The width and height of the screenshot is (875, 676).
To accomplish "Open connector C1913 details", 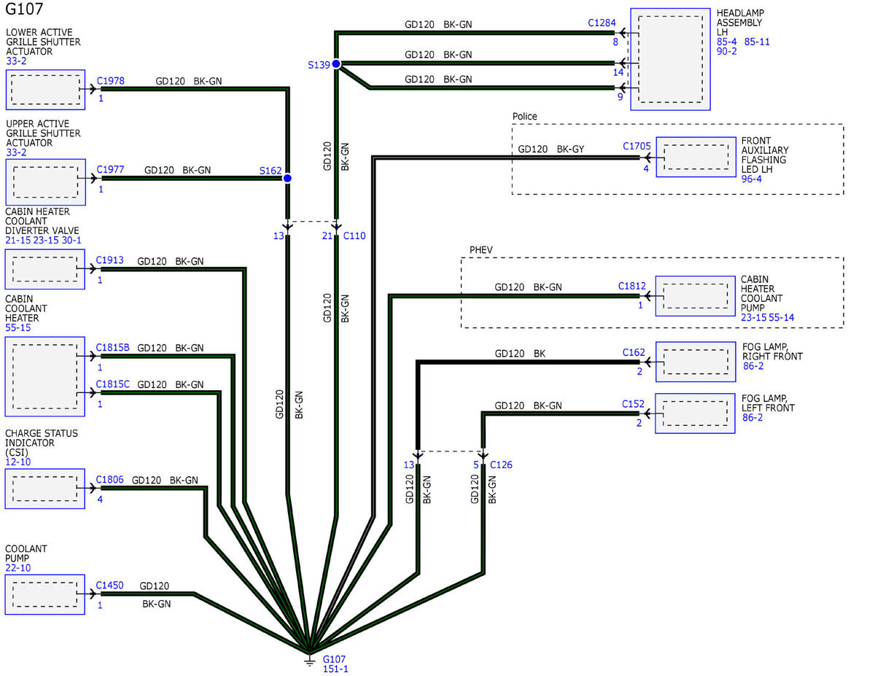I will pos(110,261).
